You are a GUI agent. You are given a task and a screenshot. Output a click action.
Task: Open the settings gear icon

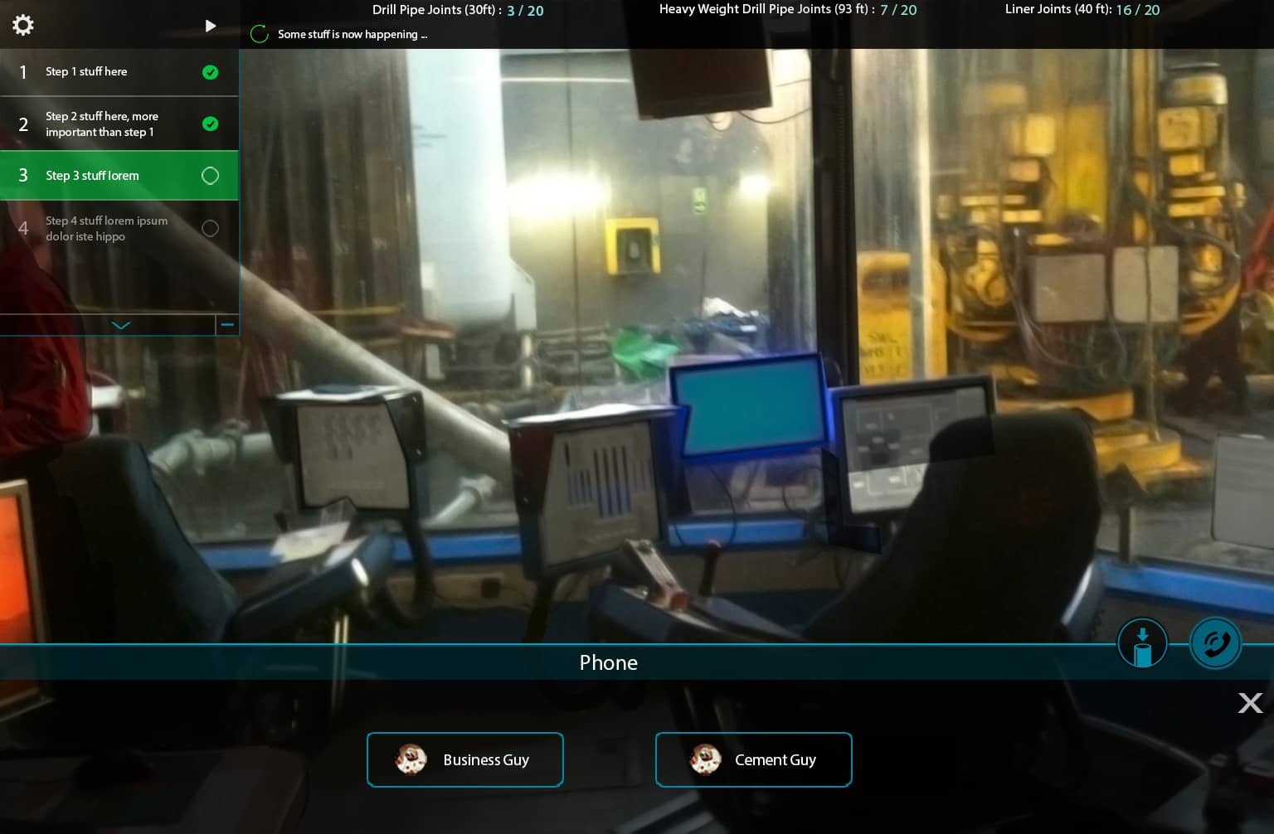tap(23, 25)
